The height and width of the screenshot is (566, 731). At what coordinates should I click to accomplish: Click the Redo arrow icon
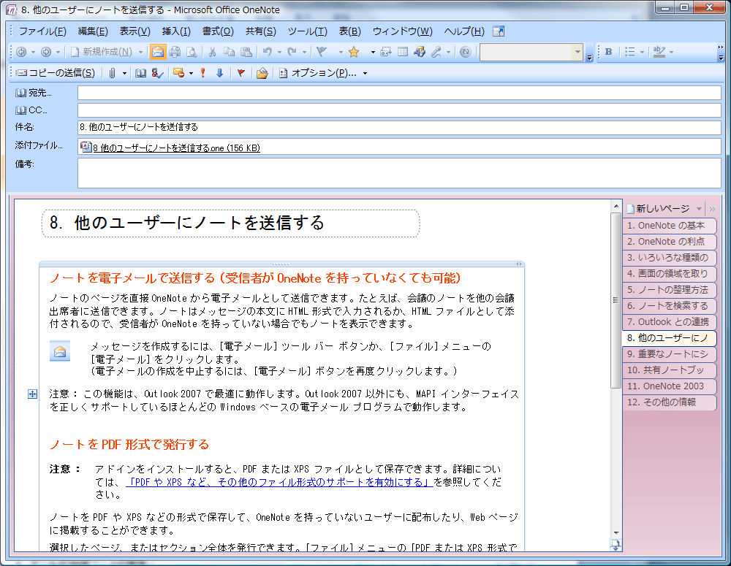(x=292, y=52)
